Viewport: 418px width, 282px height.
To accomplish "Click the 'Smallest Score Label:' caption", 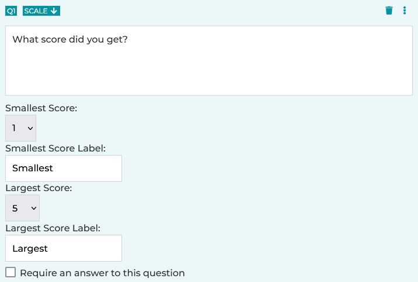I will click(x=55, y=148).
